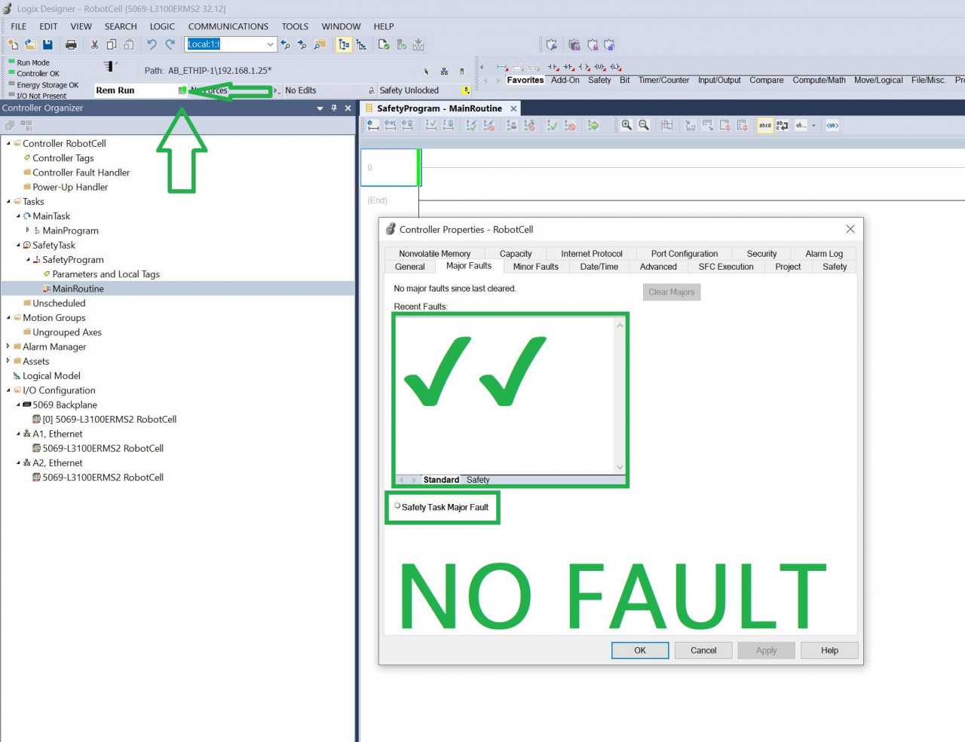Image resolution: width=965 pixels, height=742 pixels.
Task: Click the Zoom Out magnifier icon
Action: [644, 125]
